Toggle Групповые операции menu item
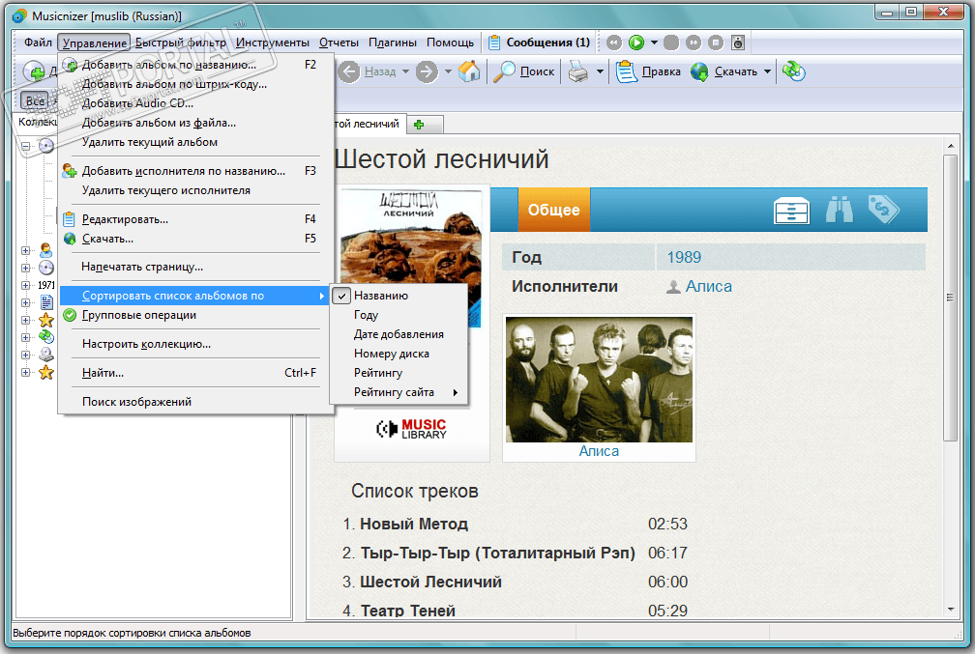 tap(194, 315)
